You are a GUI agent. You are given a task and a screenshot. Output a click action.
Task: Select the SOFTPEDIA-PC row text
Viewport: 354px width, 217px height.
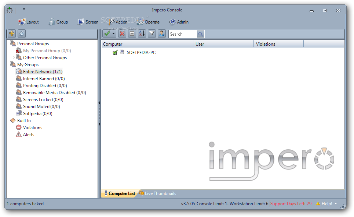pos(141,53)
